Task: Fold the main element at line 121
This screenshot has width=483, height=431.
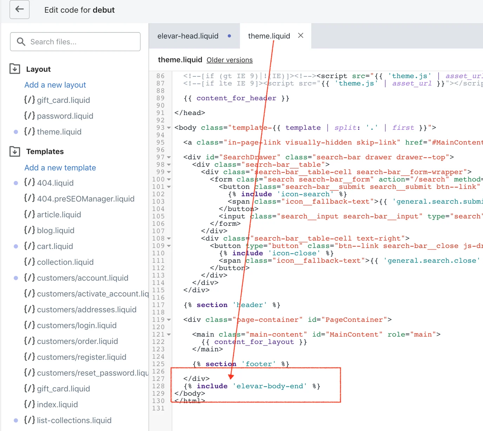Action: [169, 334]
